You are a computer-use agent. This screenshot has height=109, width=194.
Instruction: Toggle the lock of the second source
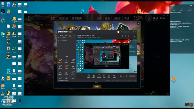click(60, 40)
